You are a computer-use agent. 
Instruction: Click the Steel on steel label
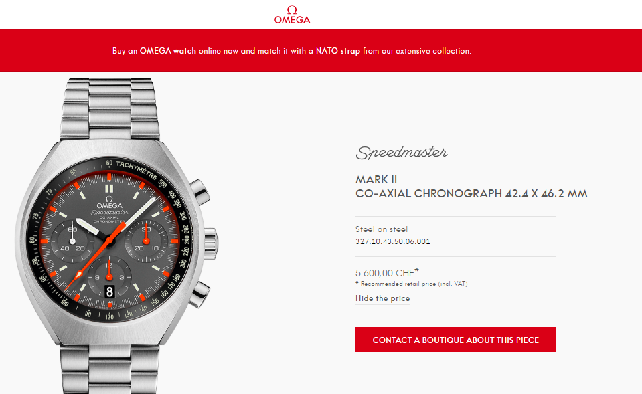click(x=382, y=229)
